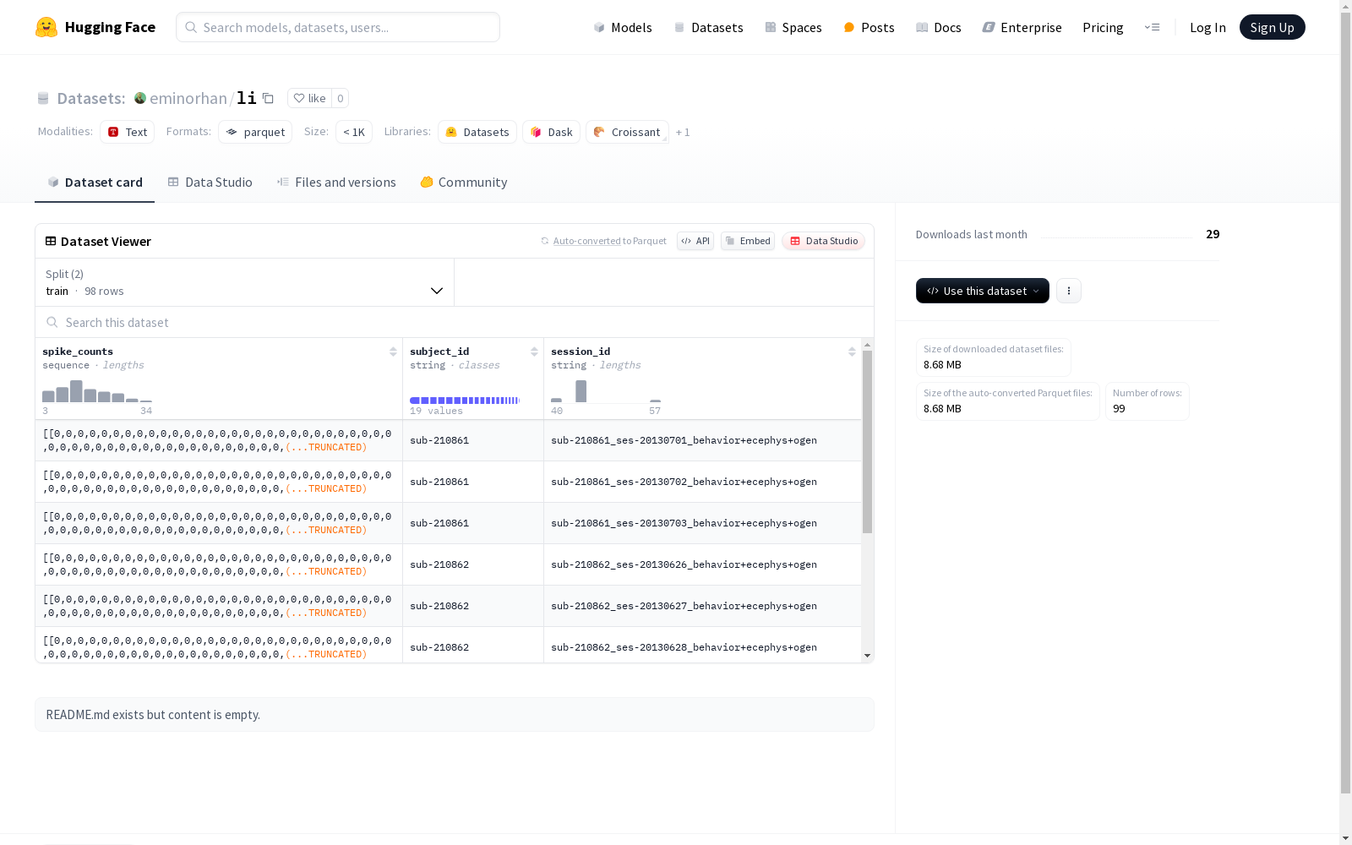This screenshot has height=845, width=1352.
Task: Expand the +1 more libraries
Action: [683, 132]
